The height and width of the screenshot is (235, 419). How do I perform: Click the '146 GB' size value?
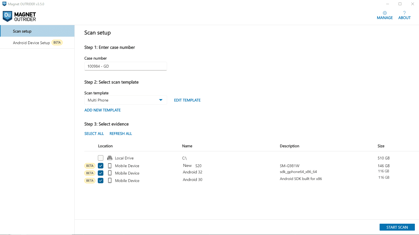click(x=384, y=166)
